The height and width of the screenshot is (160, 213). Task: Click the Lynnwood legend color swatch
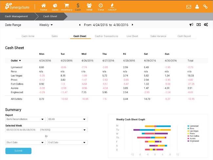tap(188, 126)
